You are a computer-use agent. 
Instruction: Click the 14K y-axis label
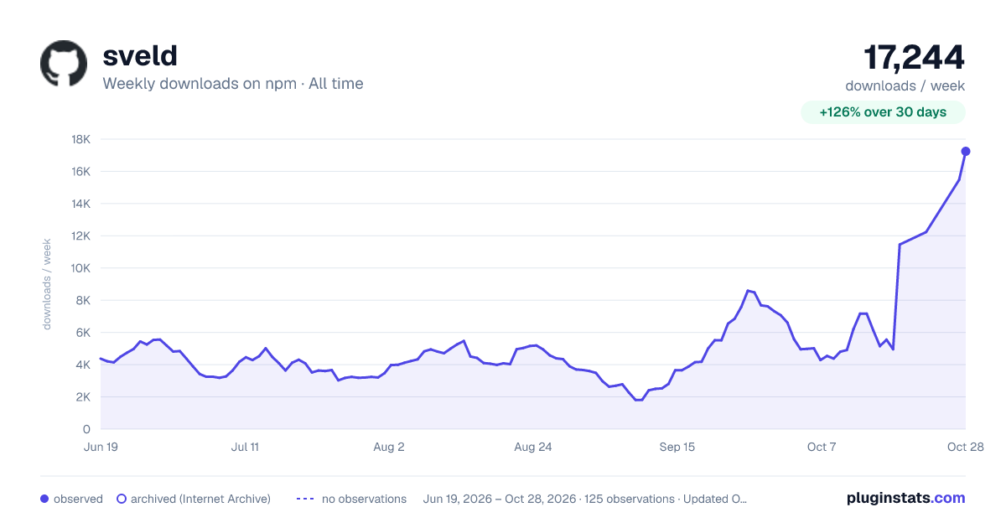point(81,204)
